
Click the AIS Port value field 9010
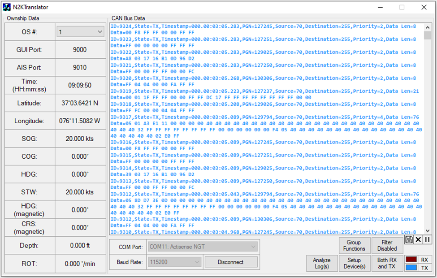80,68
